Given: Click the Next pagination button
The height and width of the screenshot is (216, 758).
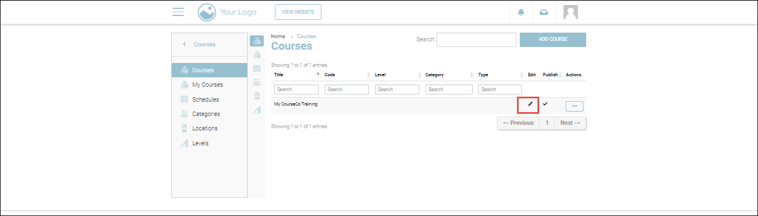Looking at the screenshot, I should [570, 123].
